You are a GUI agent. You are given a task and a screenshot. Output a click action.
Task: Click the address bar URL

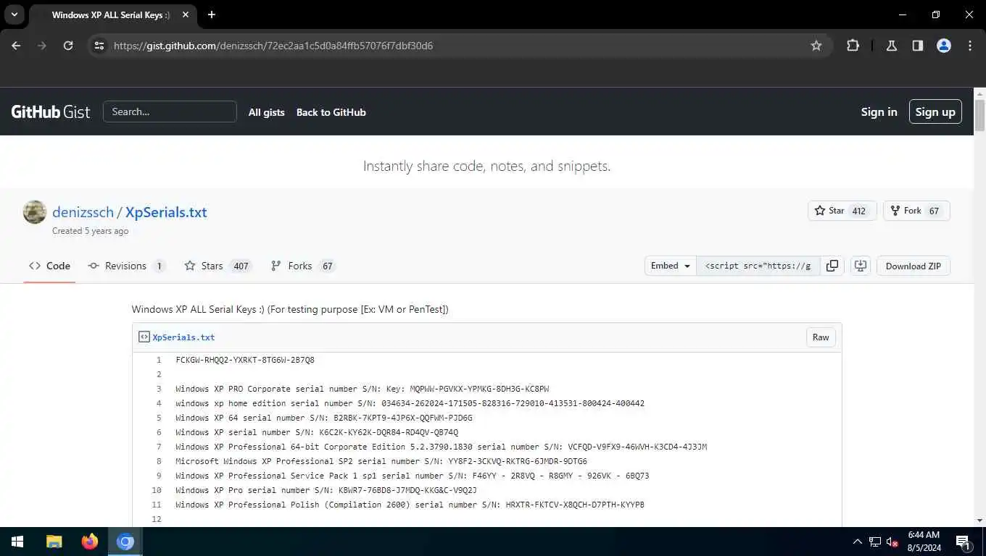(273, 46)
